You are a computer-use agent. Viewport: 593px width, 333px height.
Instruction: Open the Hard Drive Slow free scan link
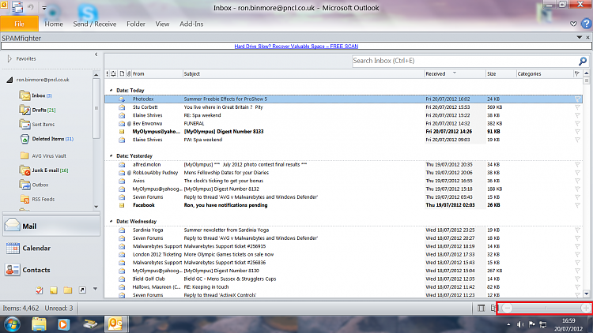(296, 46)
